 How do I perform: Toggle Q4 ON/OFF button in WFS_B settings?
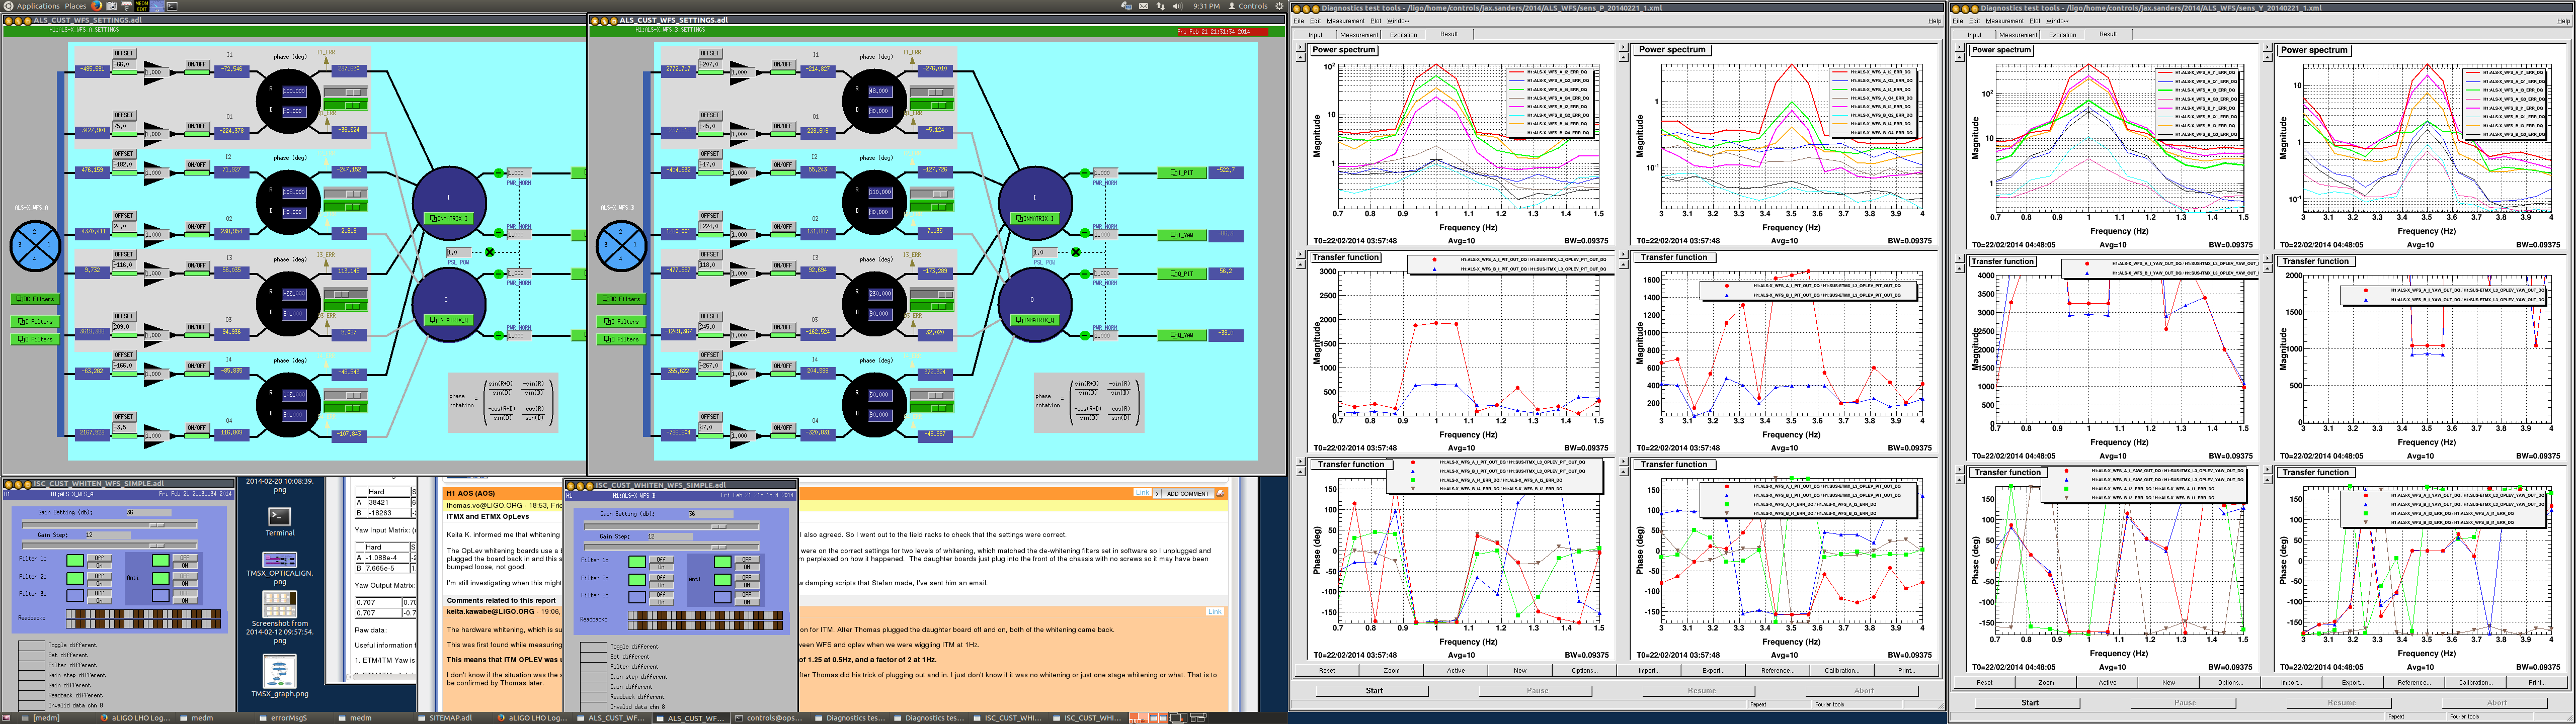783,427
